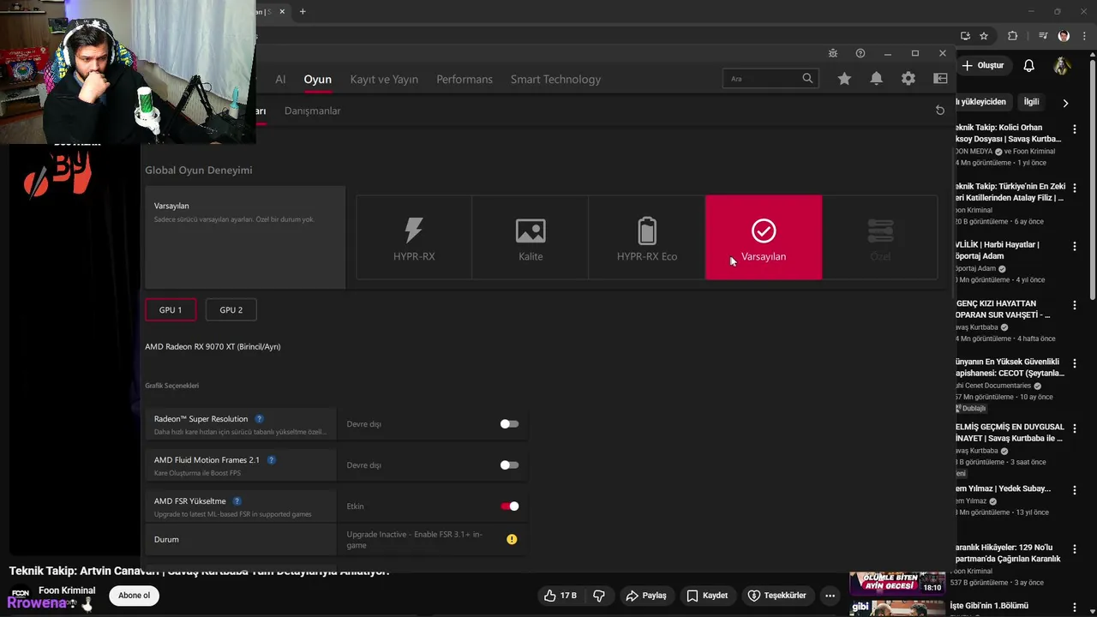Dislike the YouTube video
This screenshot has width=1097, height=617.
pyautogui.click(x=599, y=596)
